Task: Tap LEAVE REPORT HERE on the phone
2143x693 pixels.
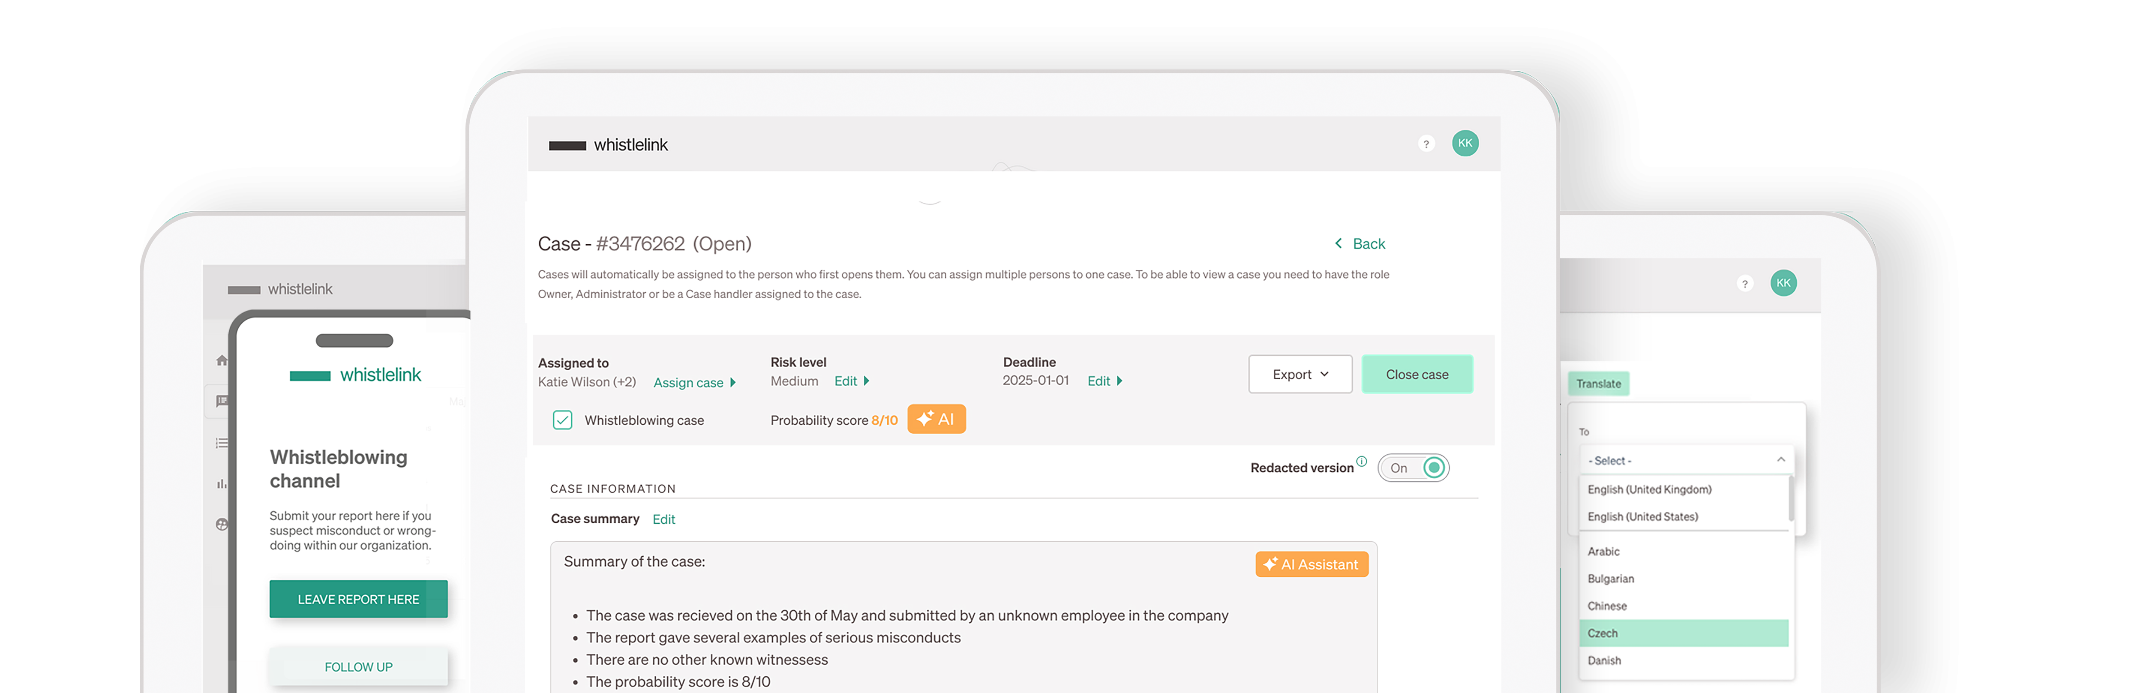Action: click(359, 599)
